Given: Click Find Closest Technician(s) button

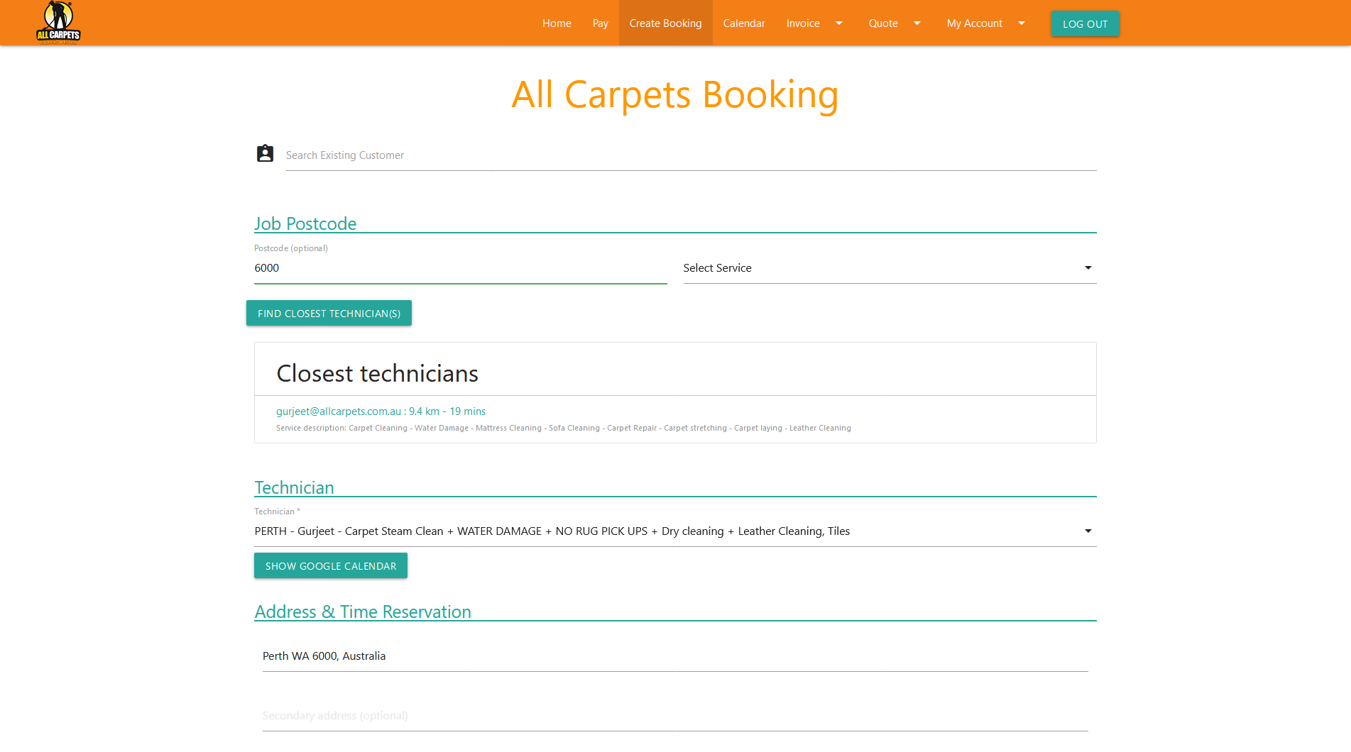Looking at the screenshot, I should coord(329,313).
